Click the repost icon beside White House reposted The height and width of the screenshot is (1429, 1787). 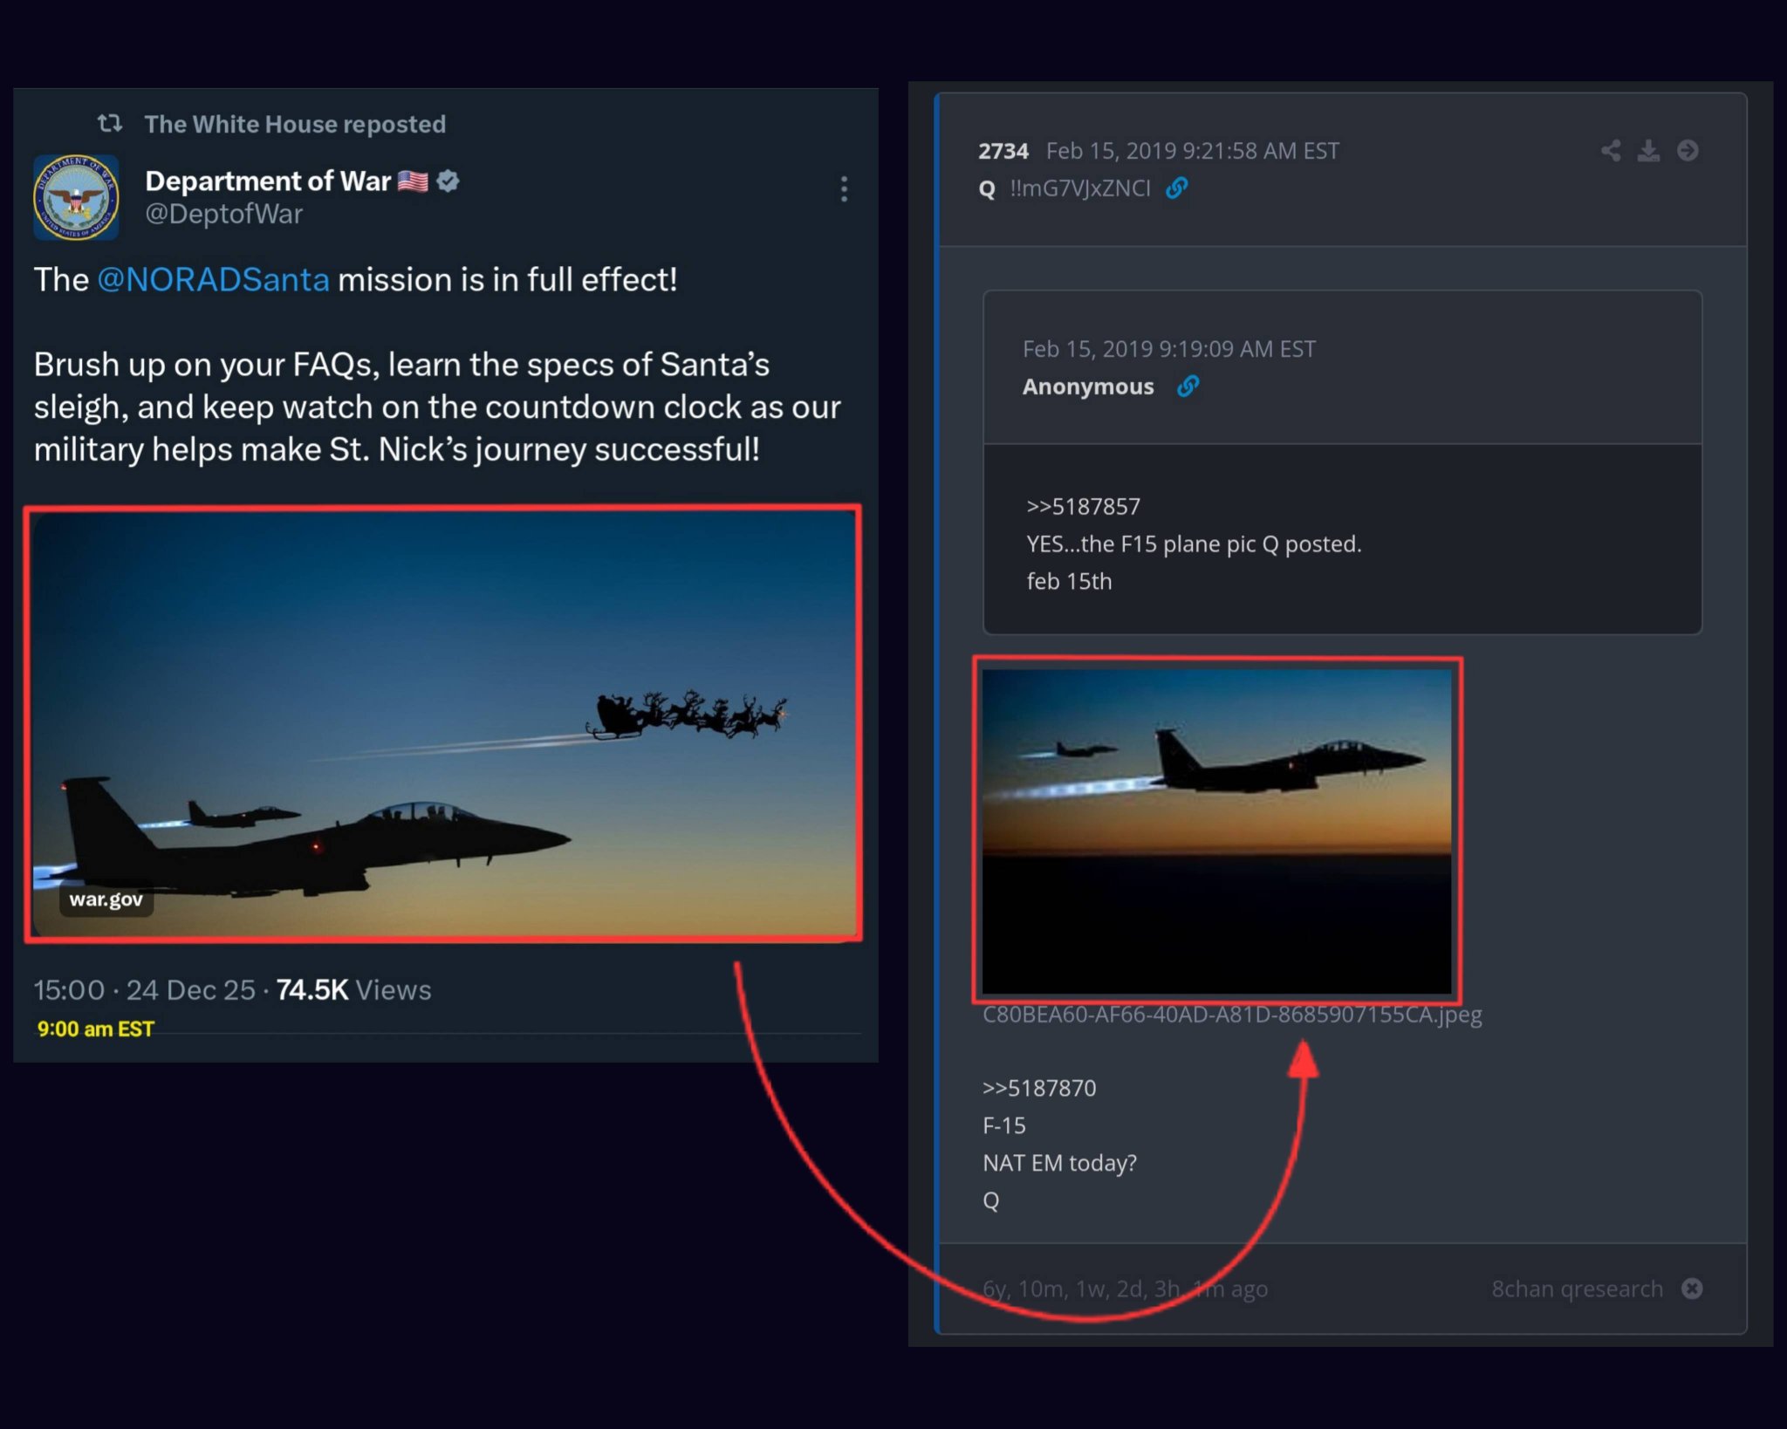pyautogui.click(x=109, y=123)
